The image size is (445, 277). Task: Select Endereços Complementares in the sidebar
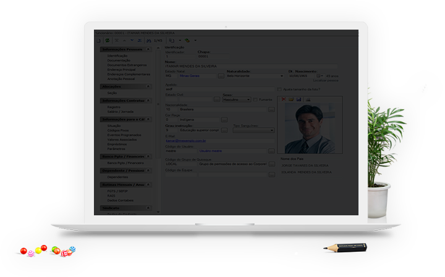click(x=129, y=74)
